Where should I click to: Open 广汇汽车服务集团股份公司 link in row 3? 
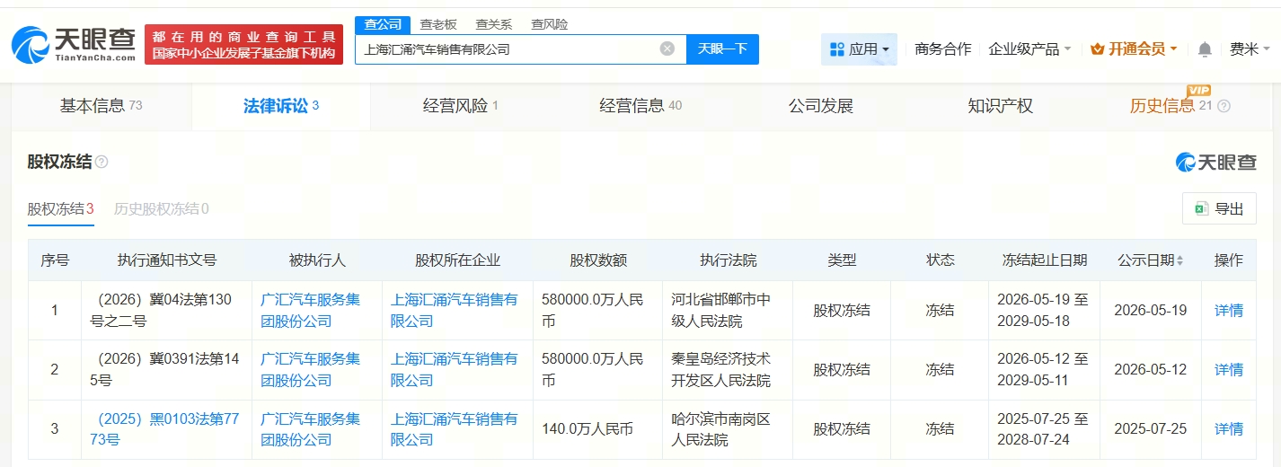pos(310,429)
